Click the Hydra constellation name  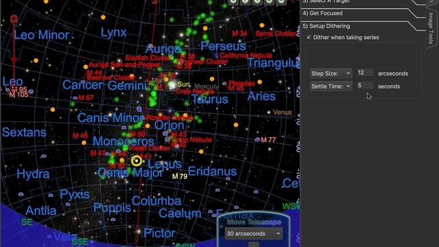click(x=33, y=174)
